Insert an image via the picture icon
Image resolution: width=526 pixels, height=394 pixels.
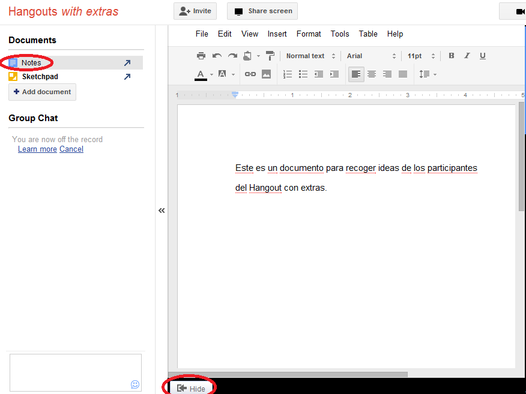click(266, 74)
